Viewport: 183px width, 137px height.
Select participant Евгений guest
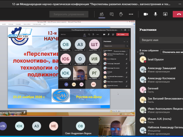tap(161, 90)
